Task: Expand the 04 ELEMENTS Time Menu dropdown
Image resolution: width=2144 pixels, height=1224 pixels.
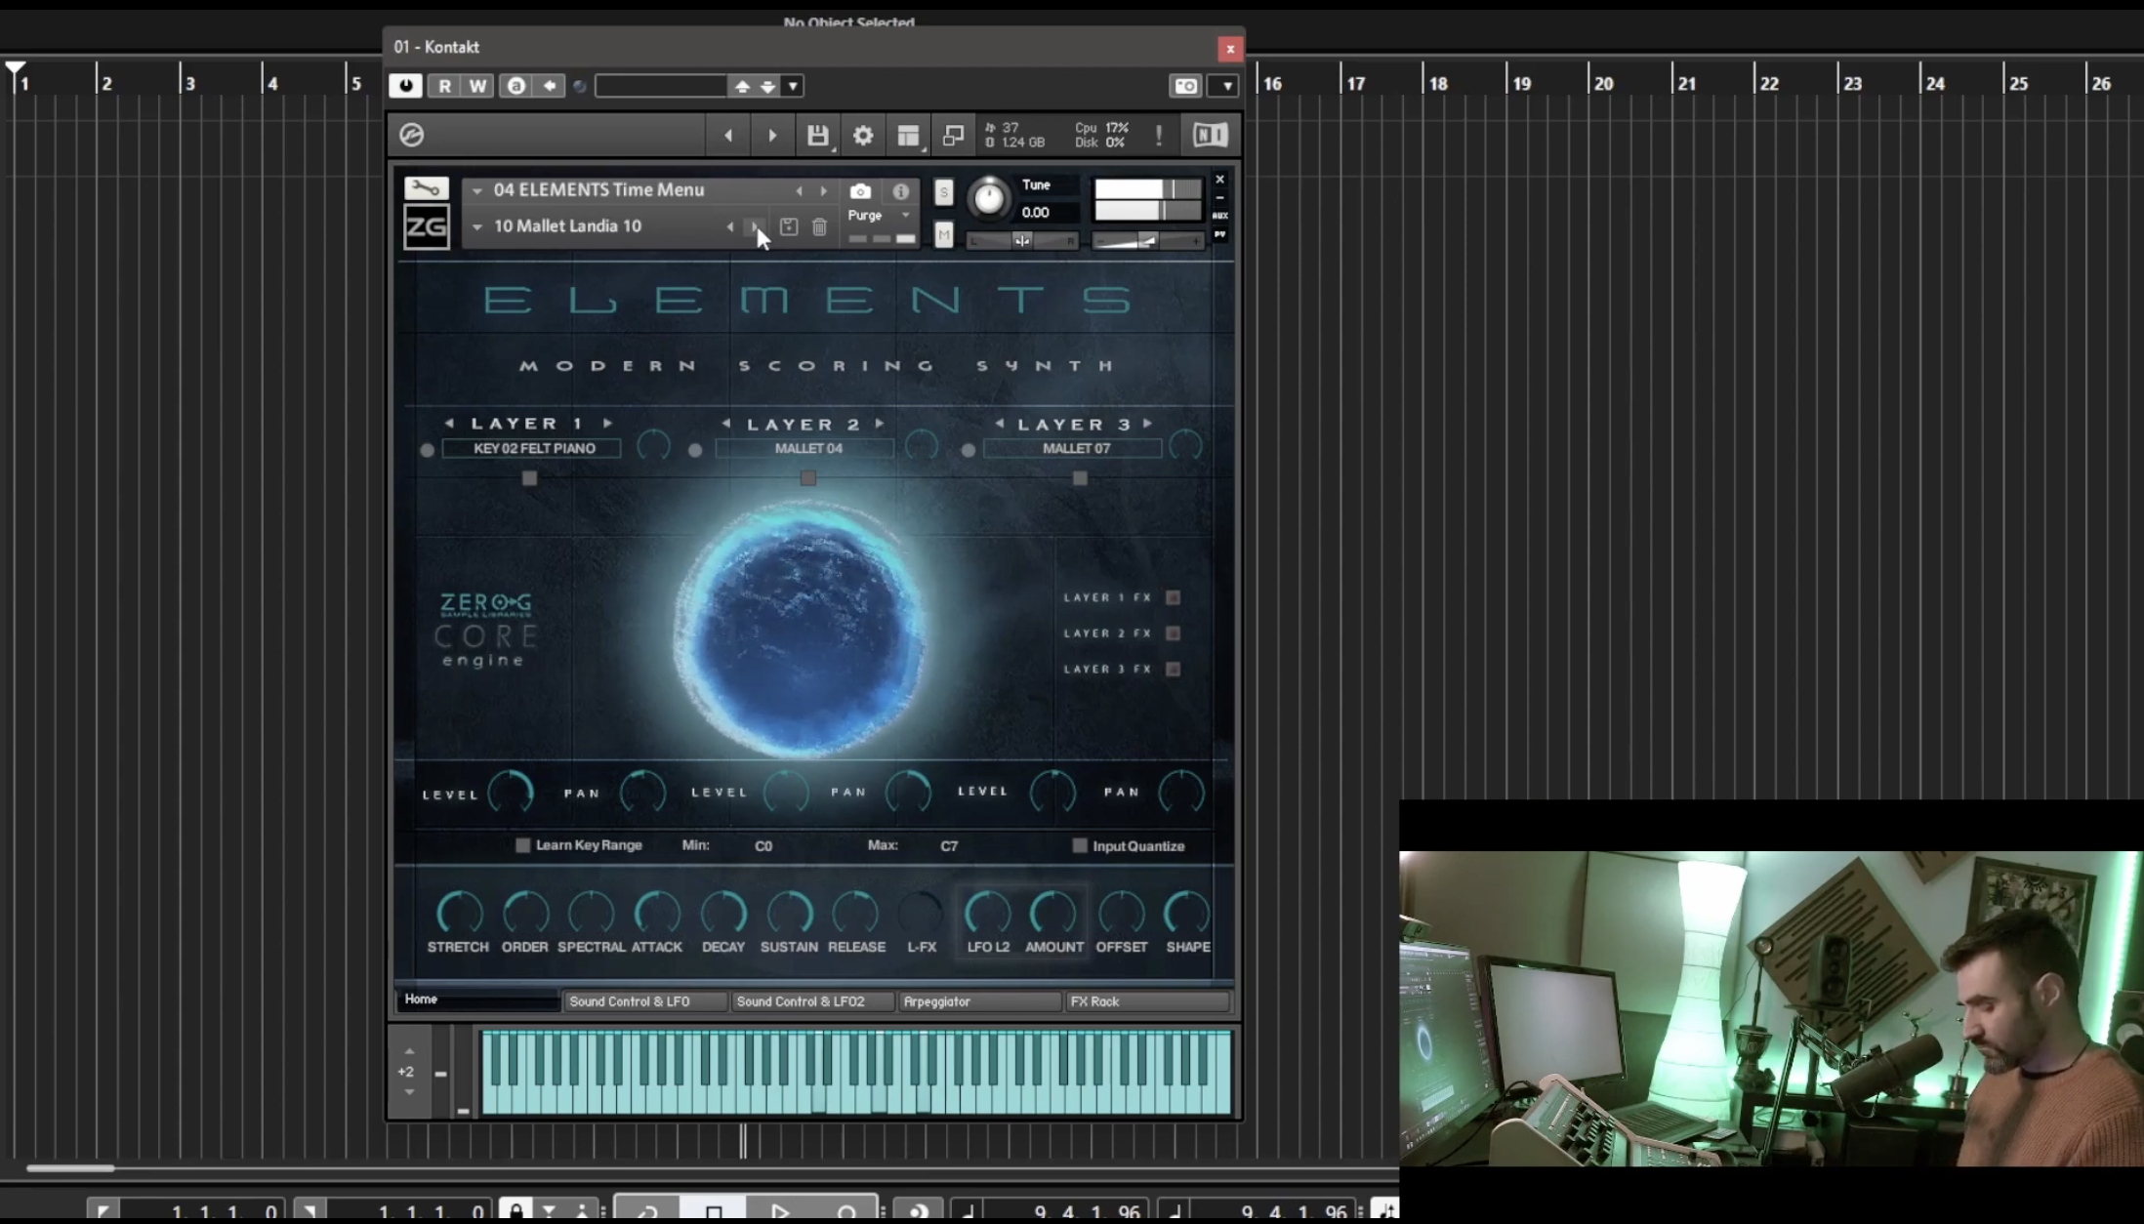Action: [x=477, y=191]
